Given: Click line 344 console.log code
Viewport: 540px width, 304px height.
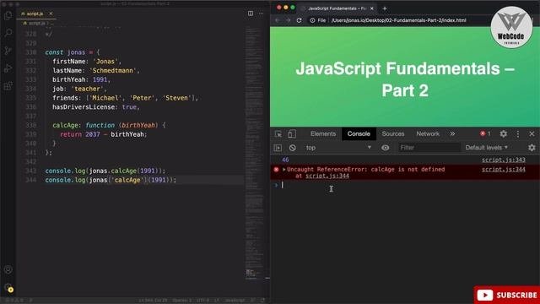Looking at the screenshot, I should point(111,180).
